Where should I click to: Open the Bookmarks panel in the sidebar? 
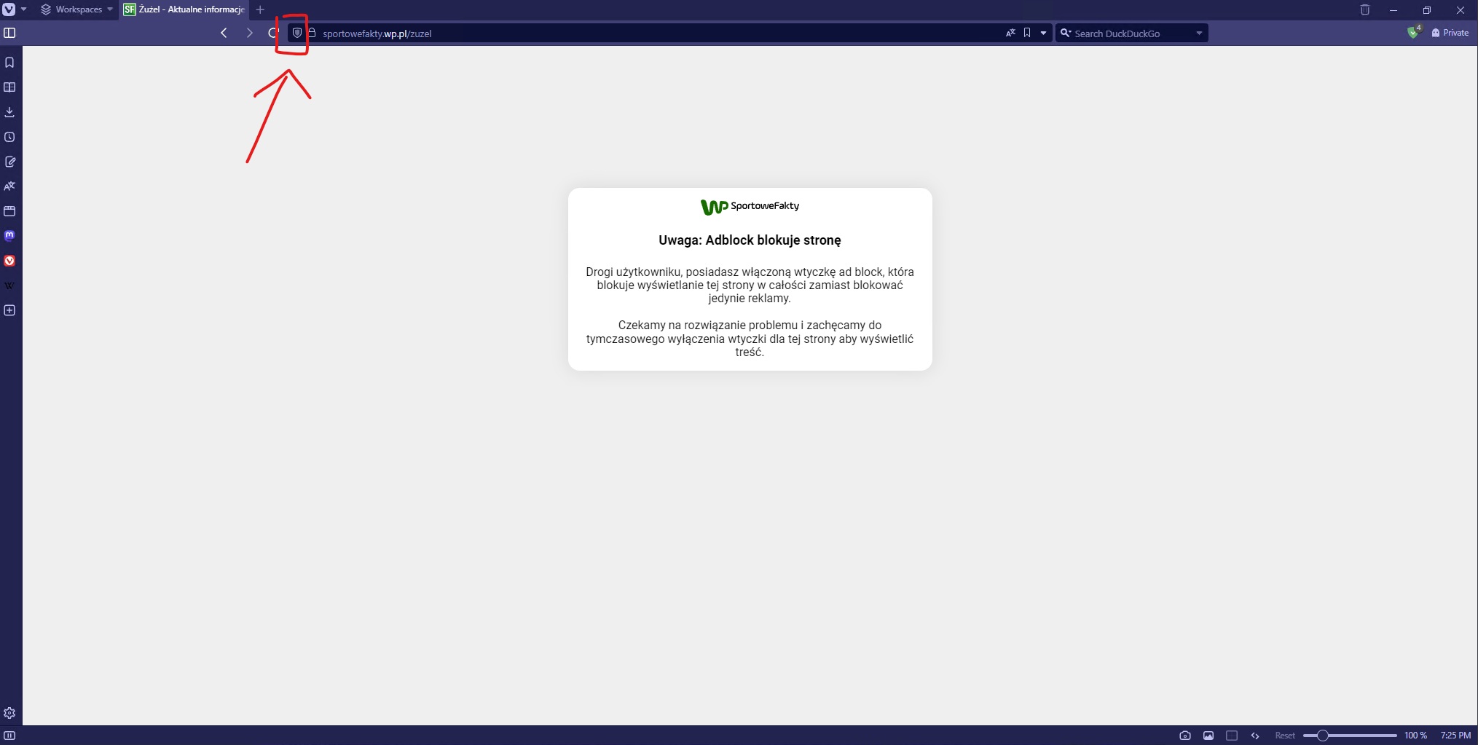click(x=9, y=63)
